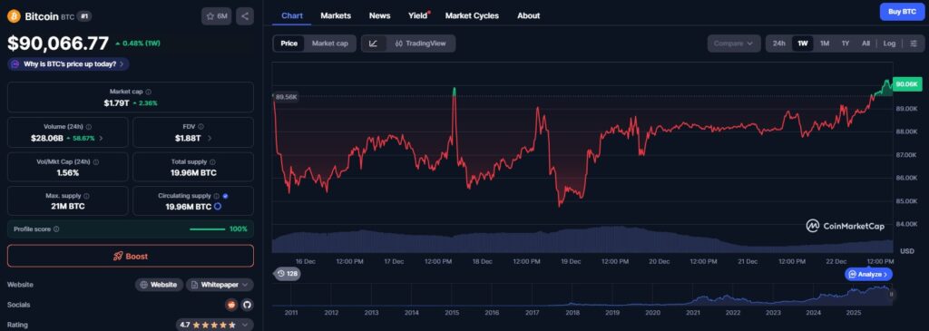Click 2018 on the overview timeline
Viewport: 929px width, 331px height.
pos(572,313)
